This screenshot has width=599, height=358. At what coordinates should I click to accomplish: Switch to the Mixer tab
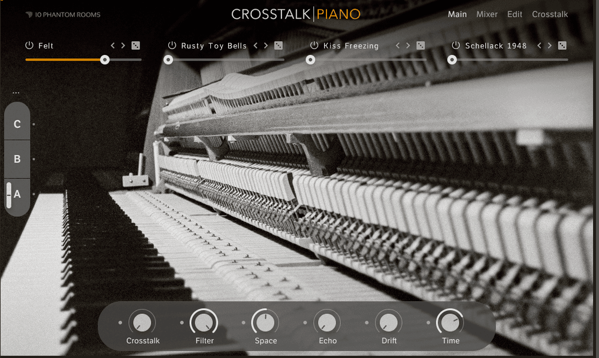click(x=486, y=14)
